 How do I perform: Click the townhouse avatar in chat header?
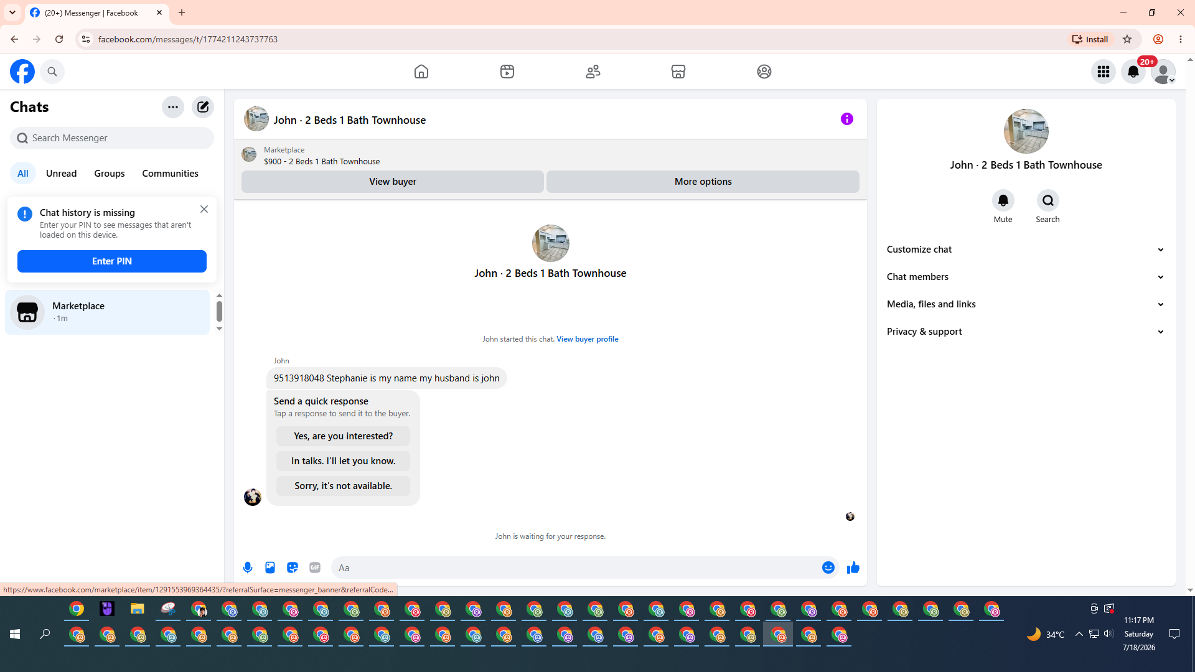[x=256, y=119]
